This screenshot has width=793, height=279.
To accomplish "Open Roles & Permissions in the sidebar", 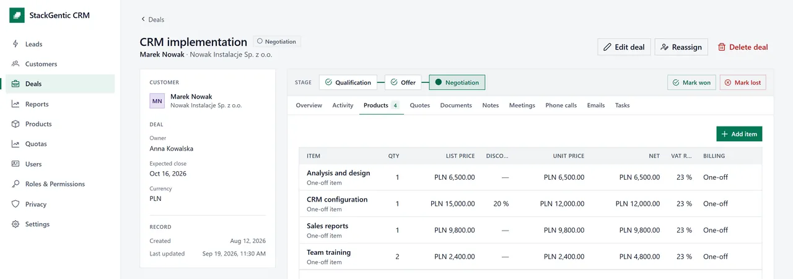I will point(60,184).
